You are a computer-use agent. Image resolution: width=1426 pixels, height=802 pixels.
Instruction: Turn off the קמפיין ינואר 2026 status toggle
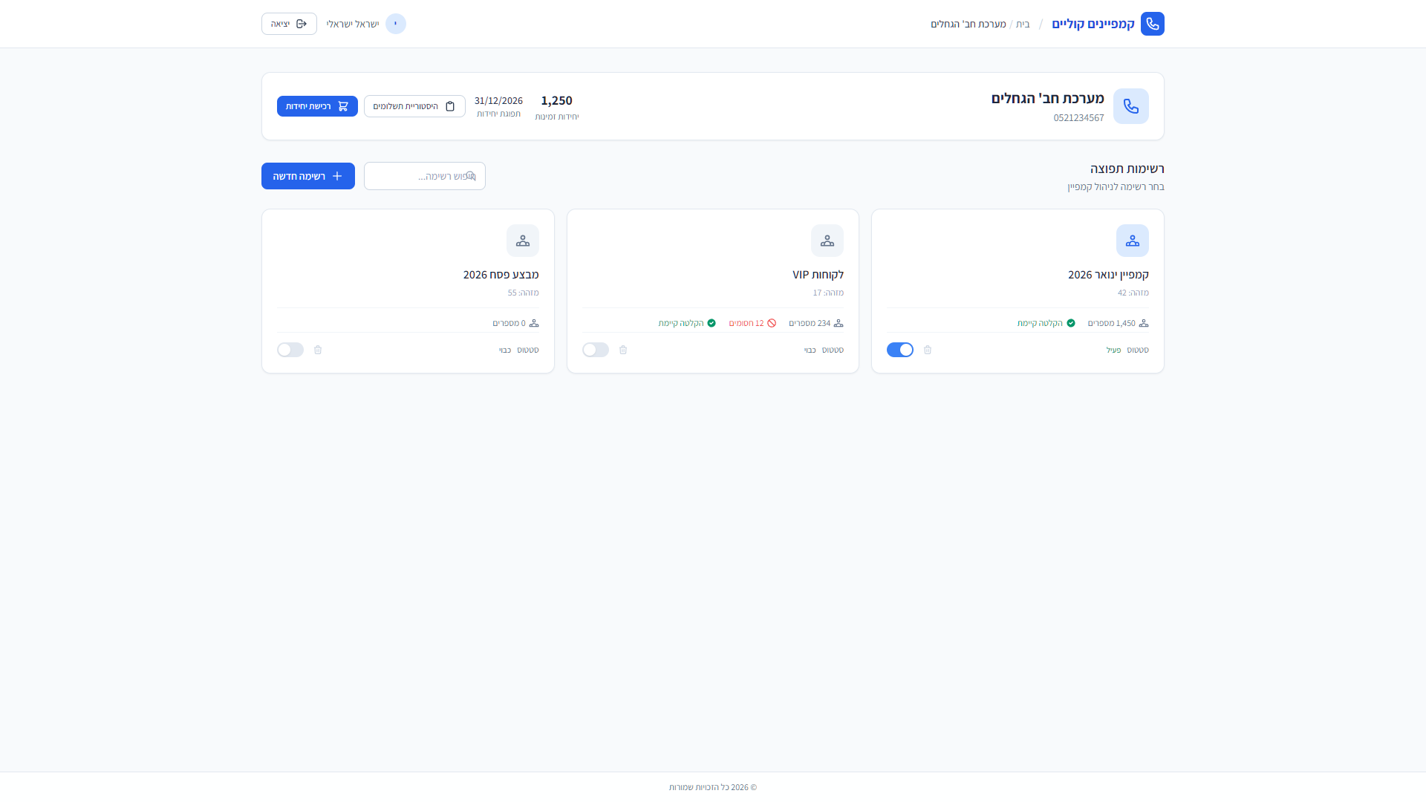pyautogui.click(x=899, y=350)
